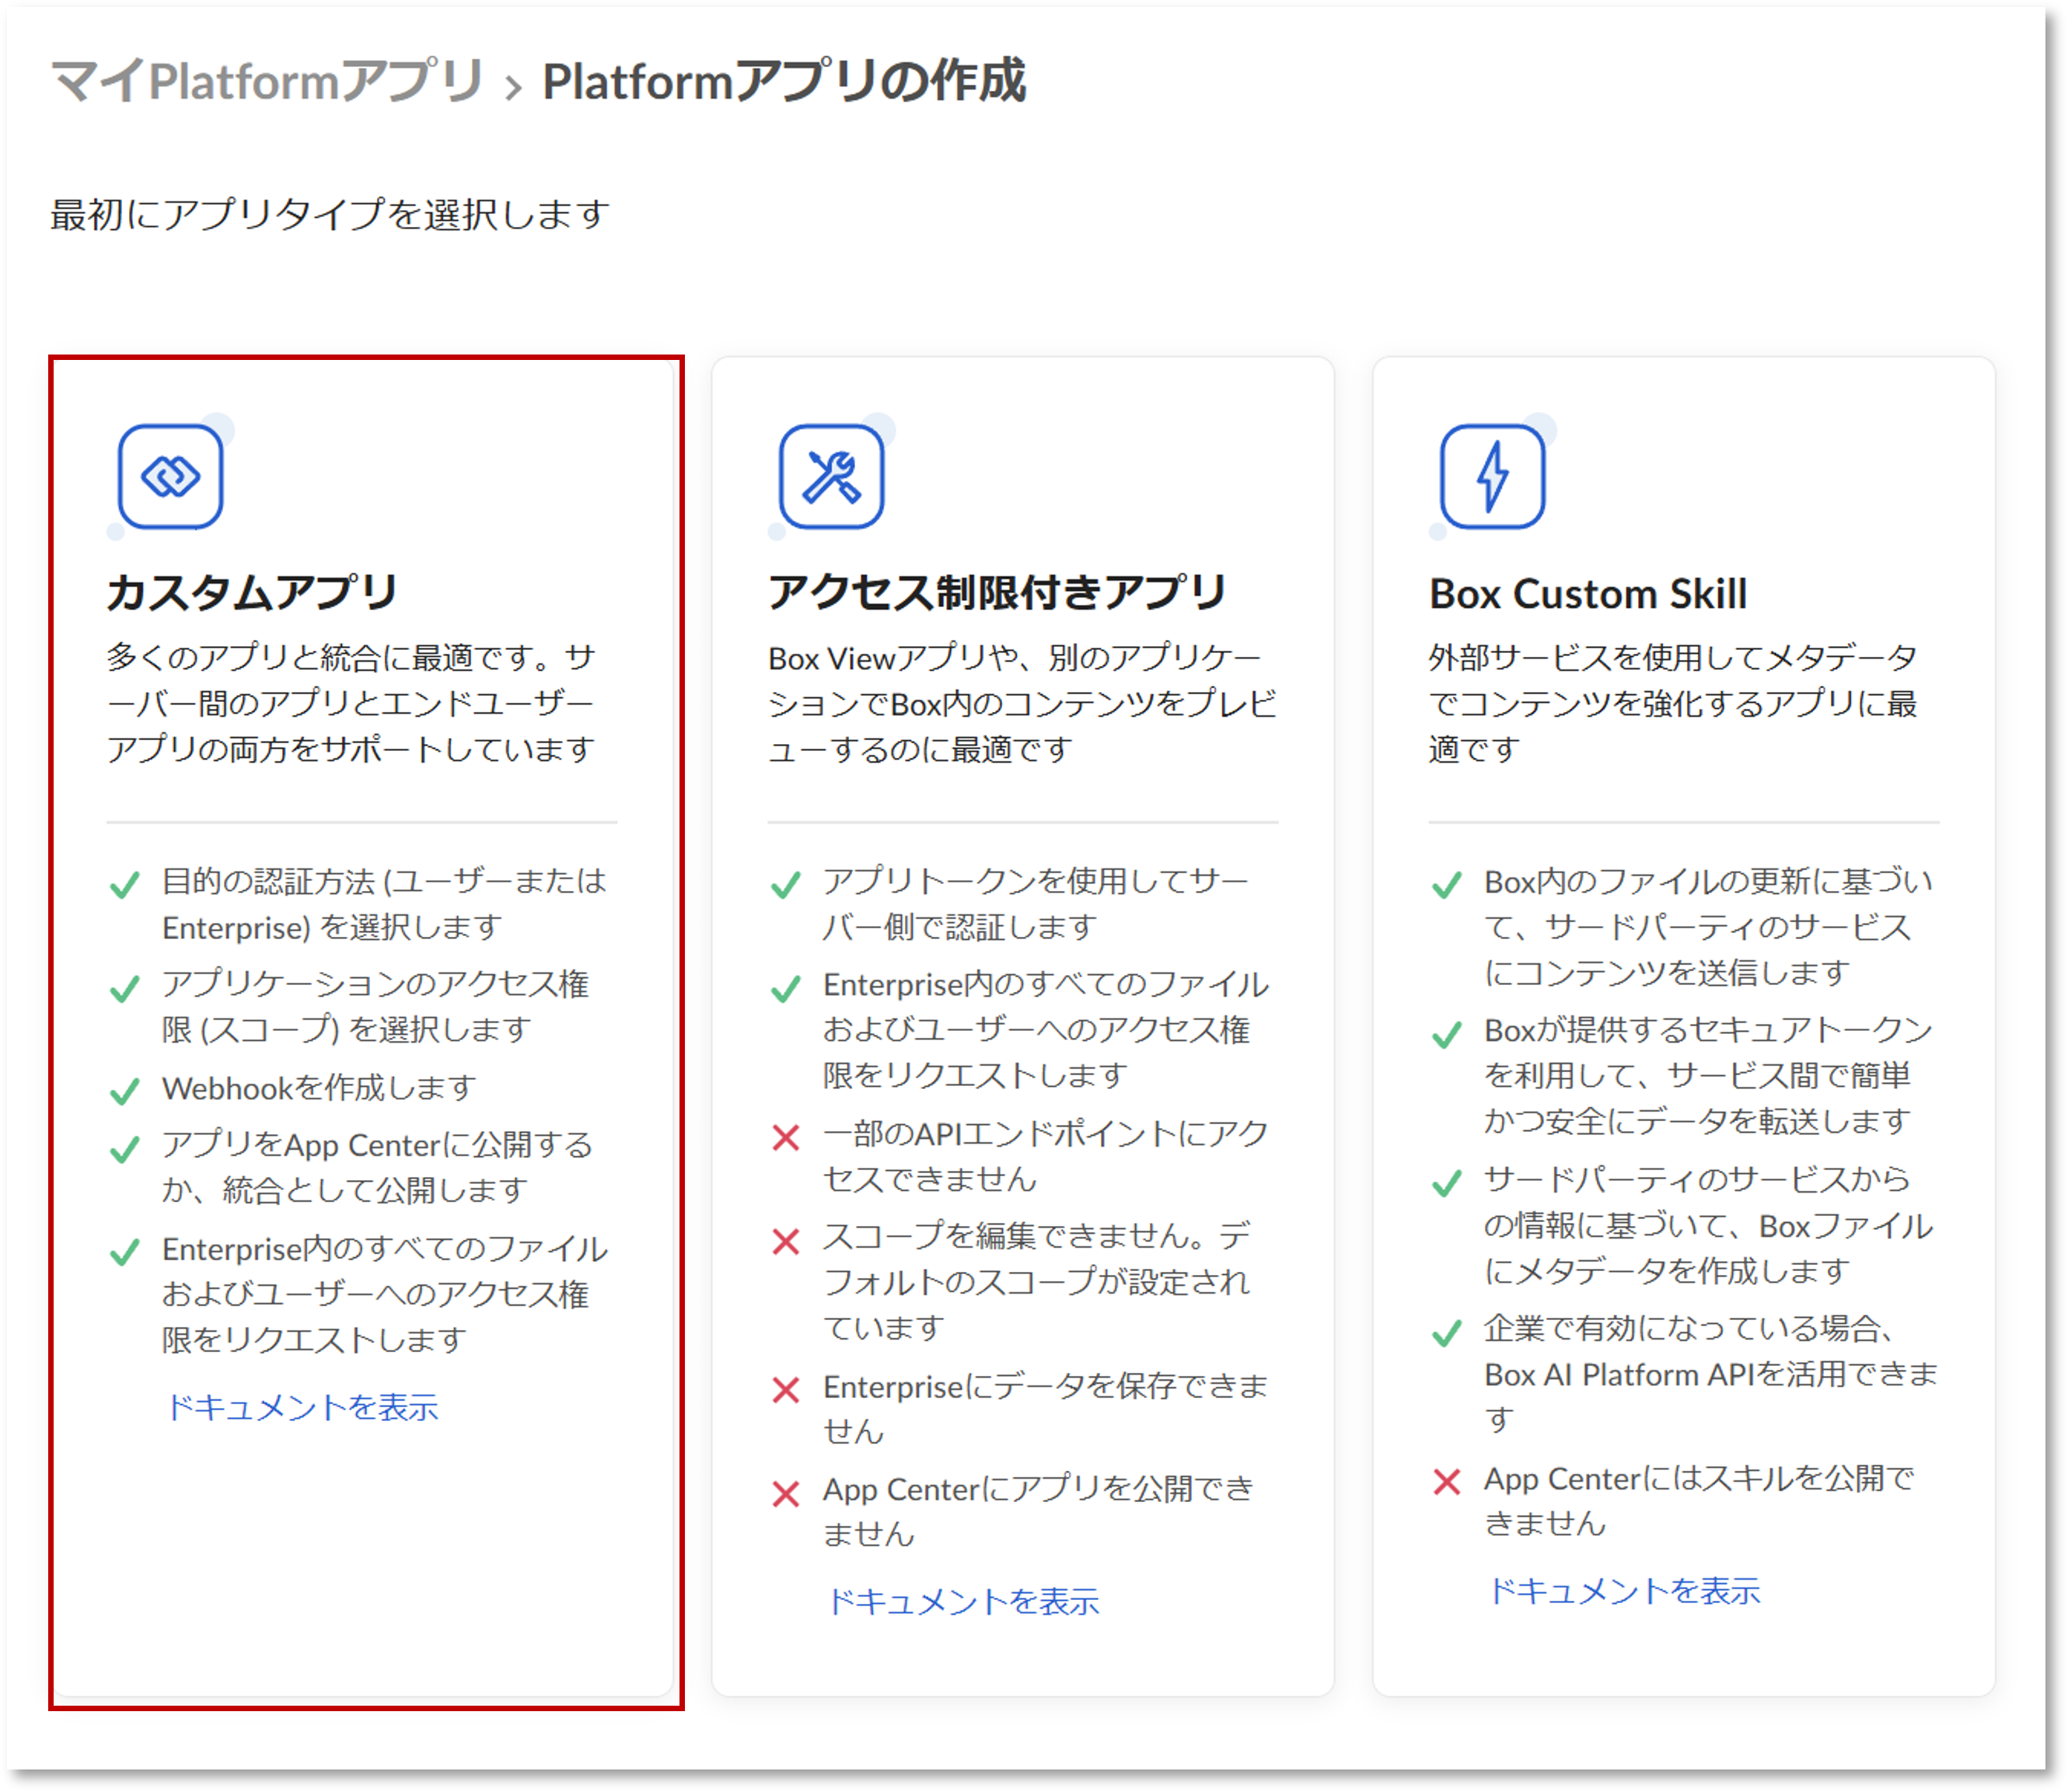Click the description 多くのアプリと統合に最適です
The height and width of the screenshot is (1792, 2068).
pyautogui.click(x=351, y=703)
